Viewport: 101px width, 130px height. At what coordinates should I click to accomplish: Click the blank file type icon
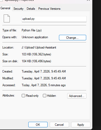[x=7, y=18]
